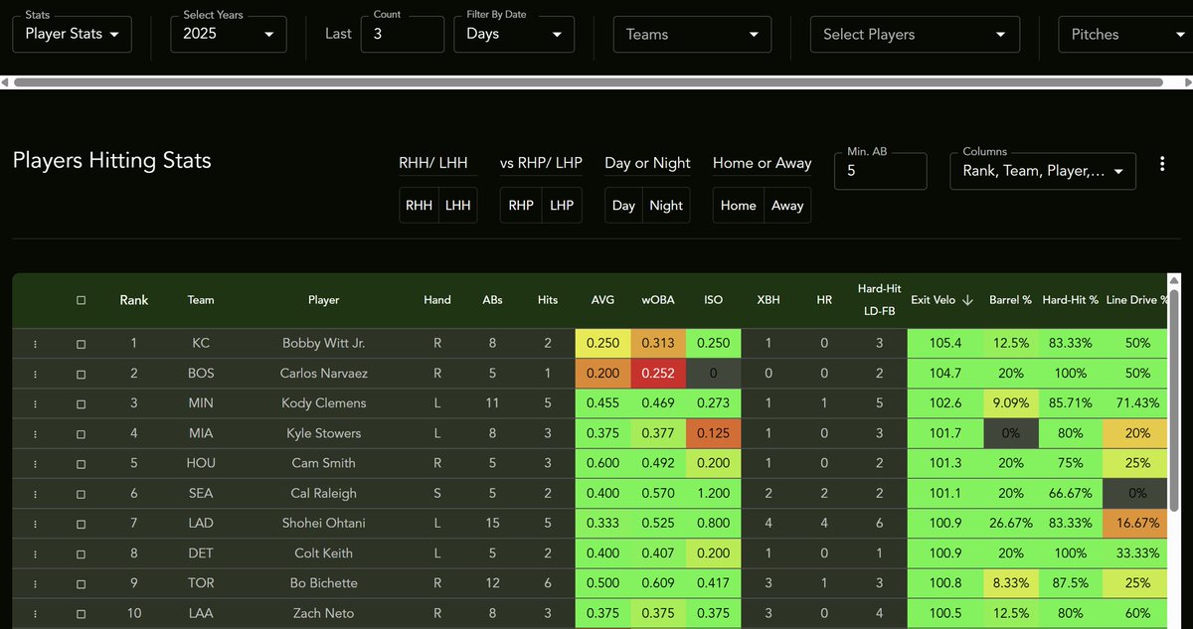The height and width of the screenshot is (629, 1193).
Task: Check the box for Carlos Narvaez
Action: (x=82, y=374)
